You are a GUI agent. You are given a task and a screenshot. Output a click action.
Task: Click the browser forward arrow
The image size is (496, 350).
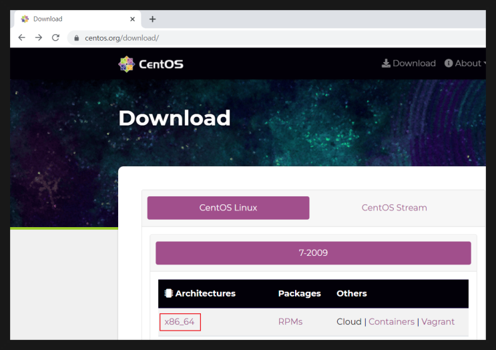coord(39,37)
